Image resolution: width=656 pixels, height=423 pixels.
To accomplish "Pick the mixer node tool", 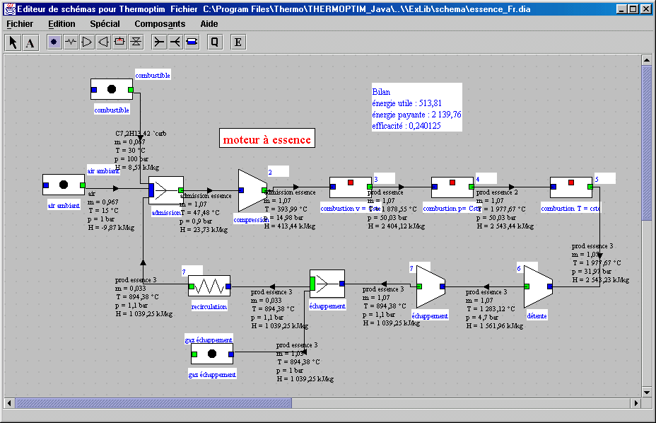I will [x=159, y=42].
